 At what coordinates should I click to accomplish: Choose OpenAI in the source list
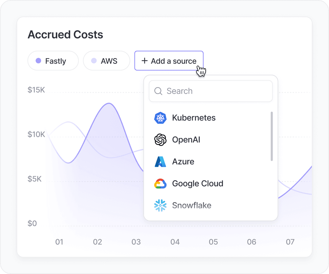pyautogui.click(x=186, y=140)
